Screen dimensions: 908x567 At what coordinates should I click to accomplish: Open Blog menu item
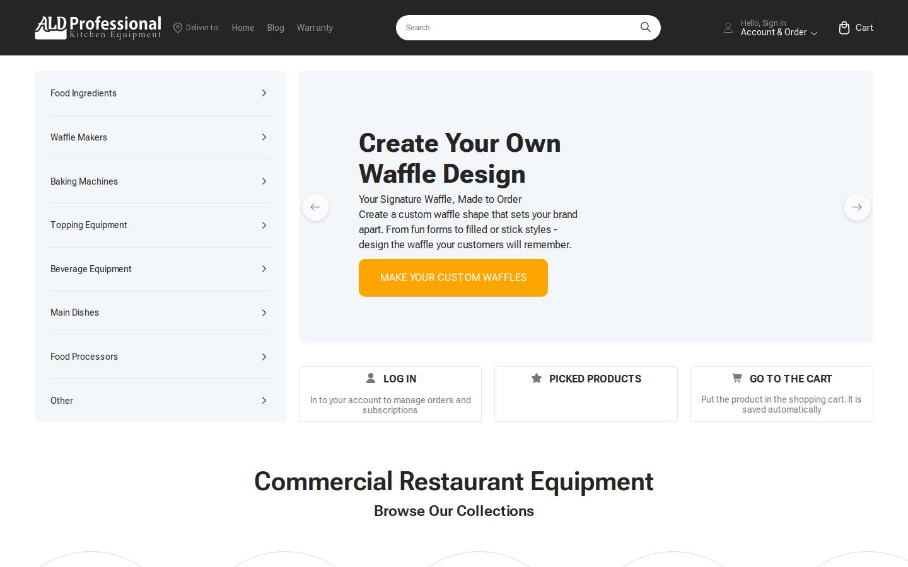(x=276, y=28)
